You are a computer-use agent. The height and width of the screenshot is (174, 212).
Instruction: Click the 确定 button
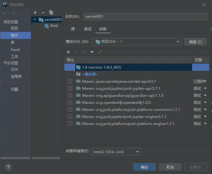(144, 167)
